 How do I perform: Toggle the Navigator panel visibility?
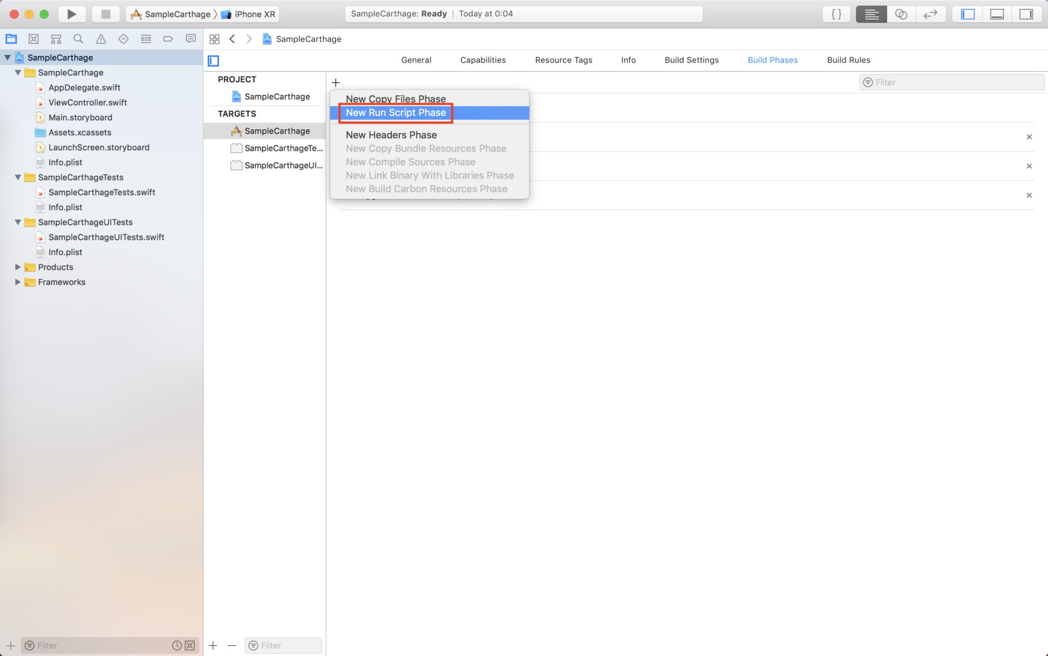tap(968, 14)
